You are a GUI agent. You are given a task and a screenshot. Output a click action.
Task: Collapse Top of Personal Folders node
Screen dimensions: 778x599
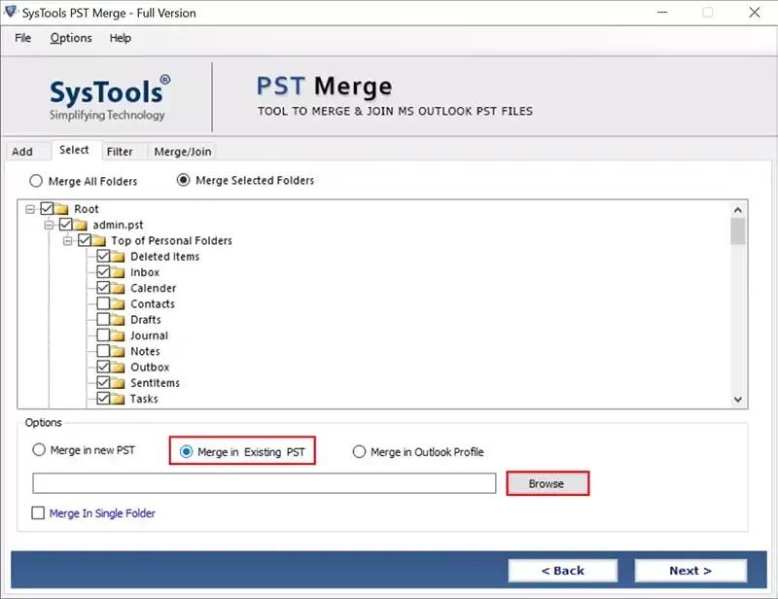coord(67,241)
